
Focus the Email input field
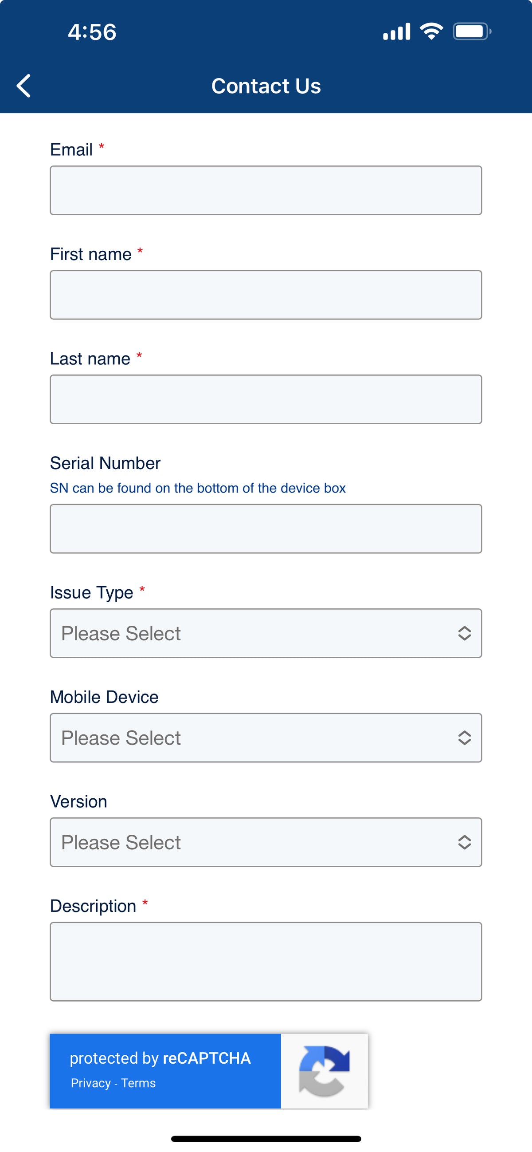click(x=265, y=190)
